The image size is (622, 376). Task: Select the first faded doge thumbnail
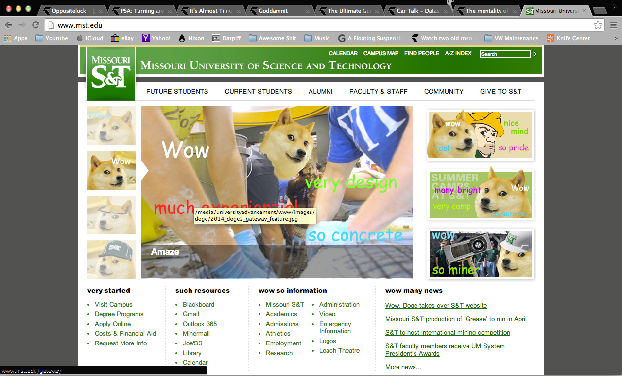tap(111, 126)
